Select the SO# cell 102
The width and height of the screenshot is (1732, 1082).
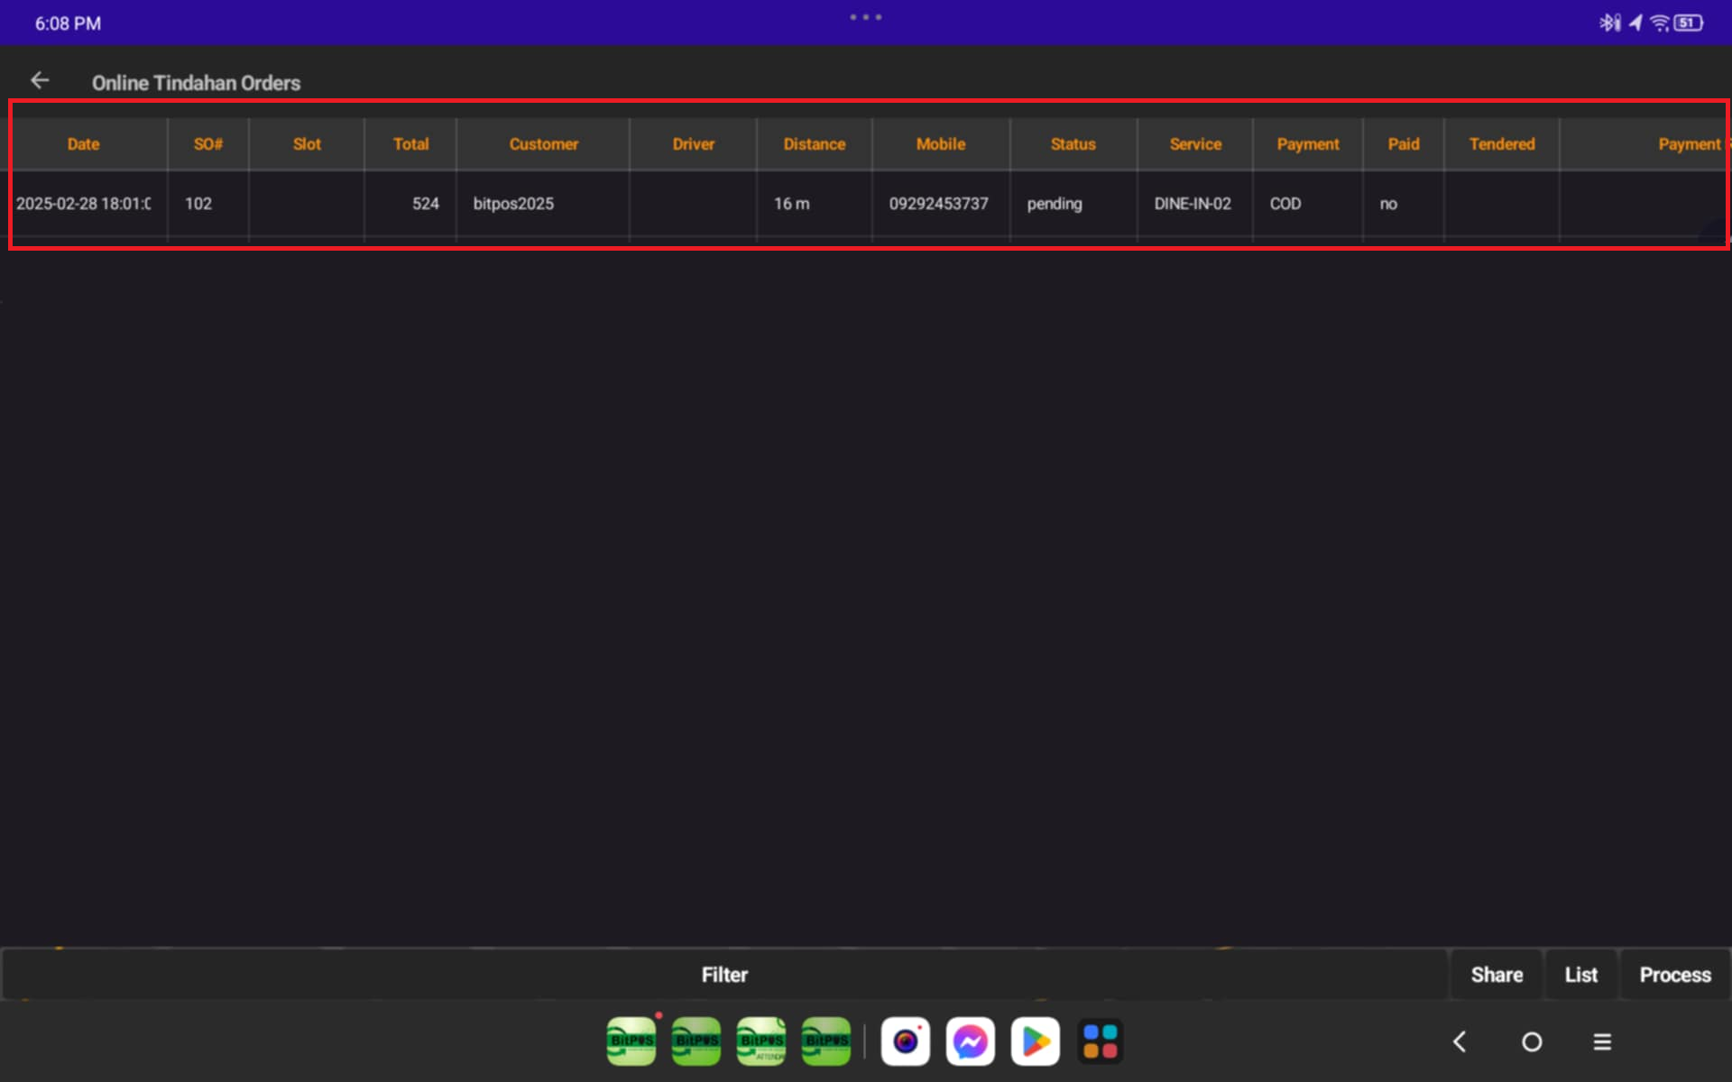click(208, 204)
